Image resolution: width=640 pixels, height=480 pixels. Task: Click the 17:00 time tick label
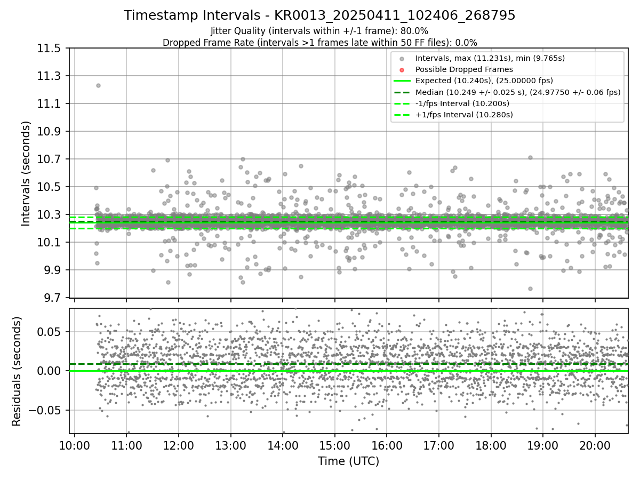[438, 445]
